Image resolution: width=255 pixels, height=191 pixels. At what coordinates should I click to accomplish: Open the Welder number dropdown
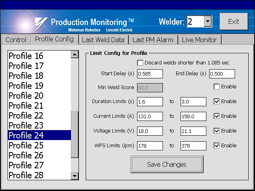pyautogui.click(x=208, y=21)
